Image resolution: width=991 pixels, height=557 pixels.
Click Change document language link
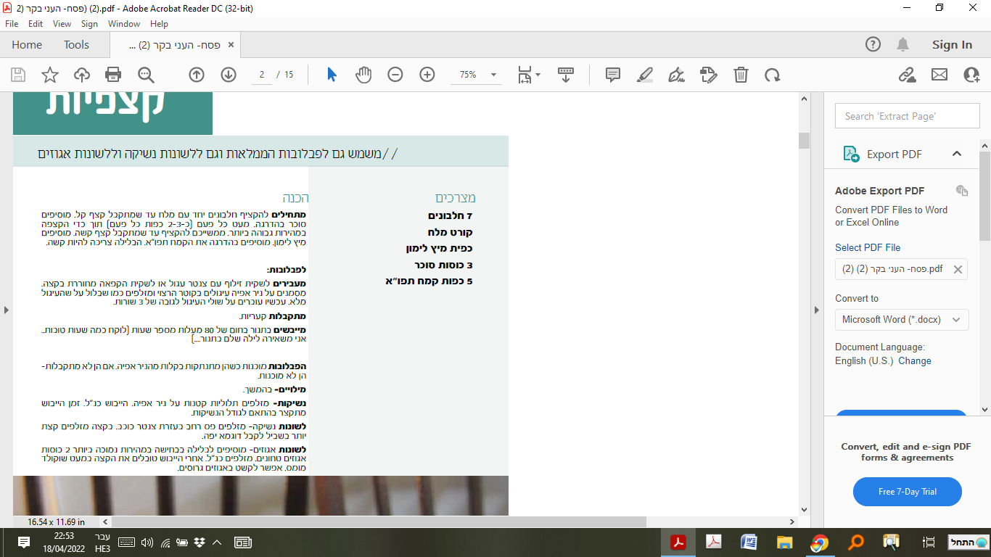coord(915,360)
